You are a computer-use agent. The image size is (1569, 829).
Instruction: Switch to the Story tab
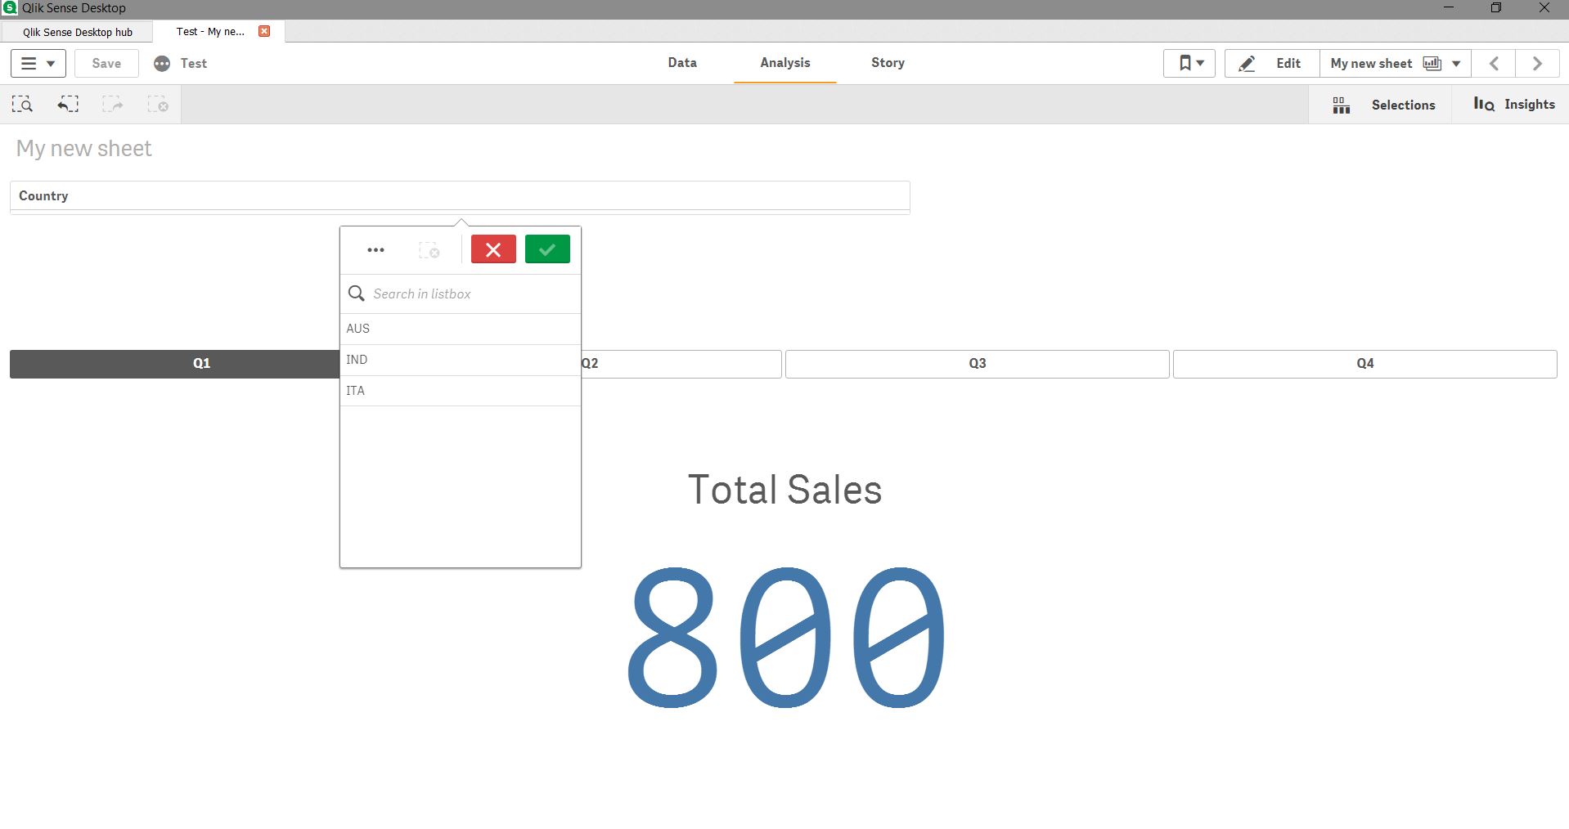tap(888, 63)
